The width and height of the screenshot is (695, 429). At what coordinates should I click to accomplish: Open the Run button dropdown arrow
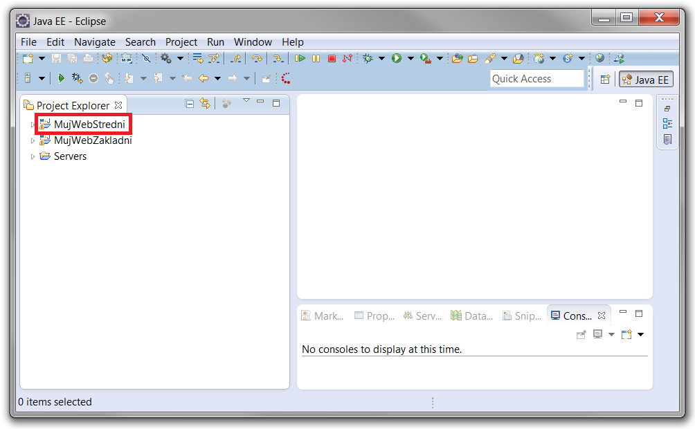410,59
